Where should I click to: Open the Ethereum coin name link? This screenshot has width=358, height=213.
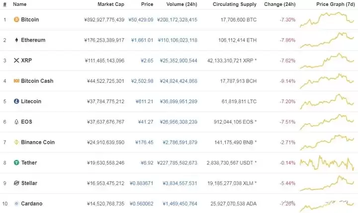coord(33,40)
